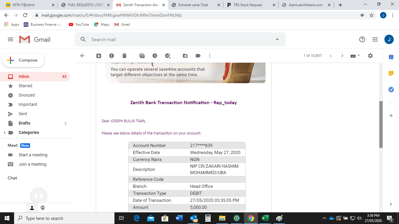Click the search magnifier icon in Gmail
Viewport: 399px width, 224px height.
click(x=83, y=39)
